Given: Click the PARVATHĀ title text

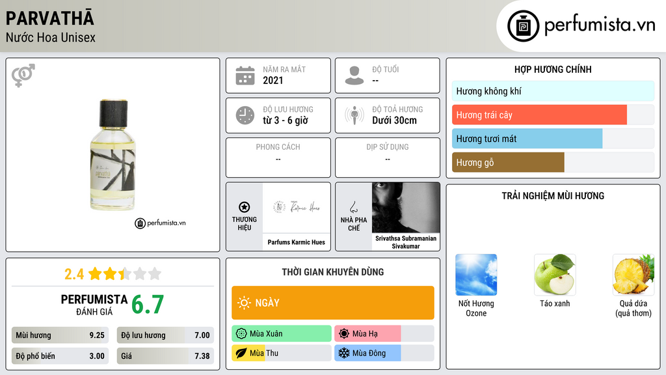Looking at the screenshot, I should tap(49, 18).
